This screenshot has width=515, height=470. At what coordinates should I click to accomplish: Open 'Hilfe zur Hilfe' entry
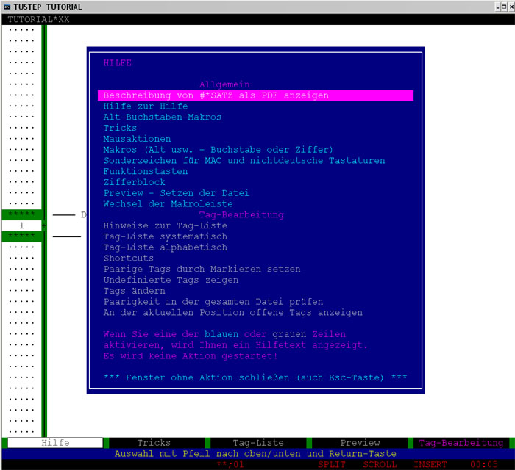tap(145, 106)
